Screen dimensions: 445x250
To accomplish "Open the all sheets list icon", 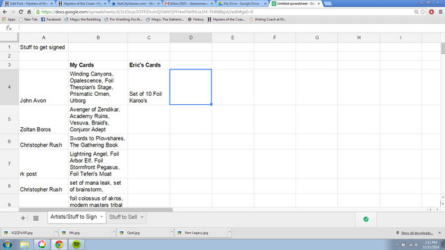I will pos(35,218).
